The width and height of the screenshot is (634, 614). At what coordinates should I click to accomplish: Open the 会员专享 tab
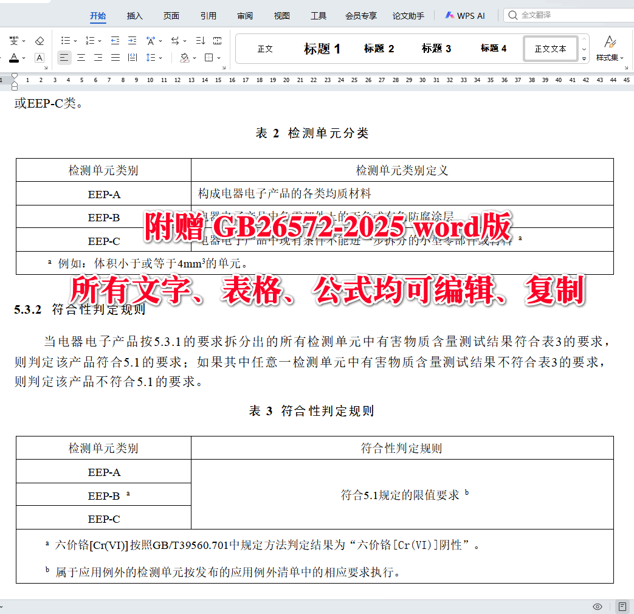tap(361, 16)
